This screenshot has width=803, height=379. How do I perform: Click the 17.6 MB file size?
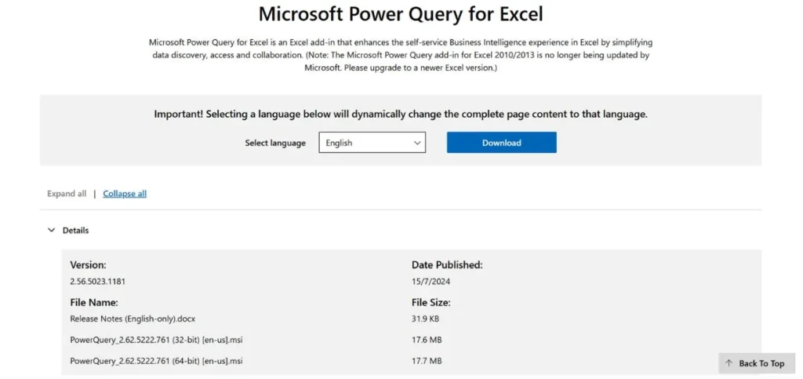click(427, 340)
